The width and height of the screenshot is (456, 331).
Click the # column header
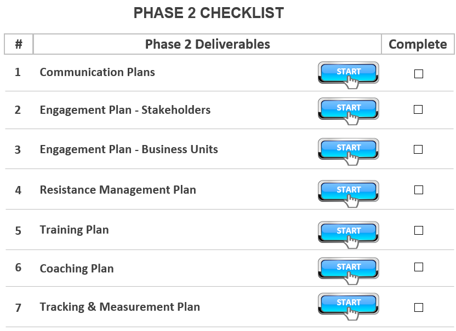click(x=19, y=44)
